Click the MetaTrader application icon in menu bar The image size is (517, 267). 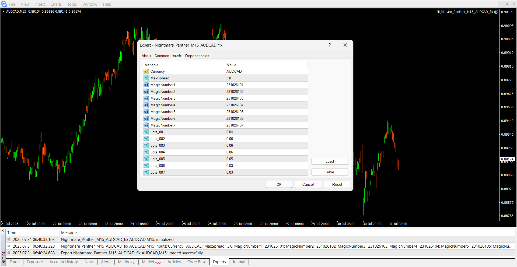[x=4, y=4]
